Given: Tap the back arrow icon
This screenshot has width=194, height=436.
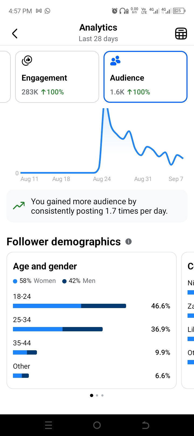Looking at the screenshot, I should point(15,34).
